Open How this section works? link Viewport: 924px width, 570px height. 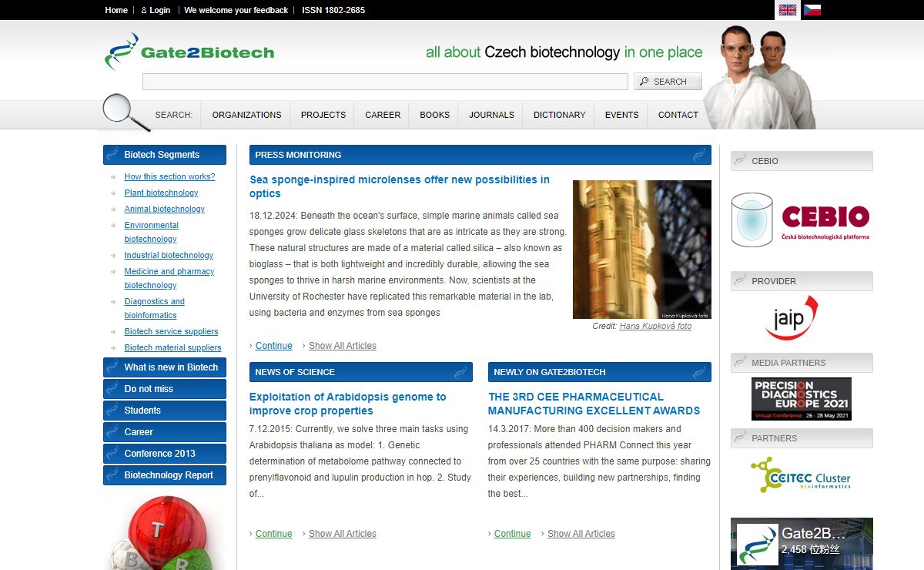coord(169,176)
